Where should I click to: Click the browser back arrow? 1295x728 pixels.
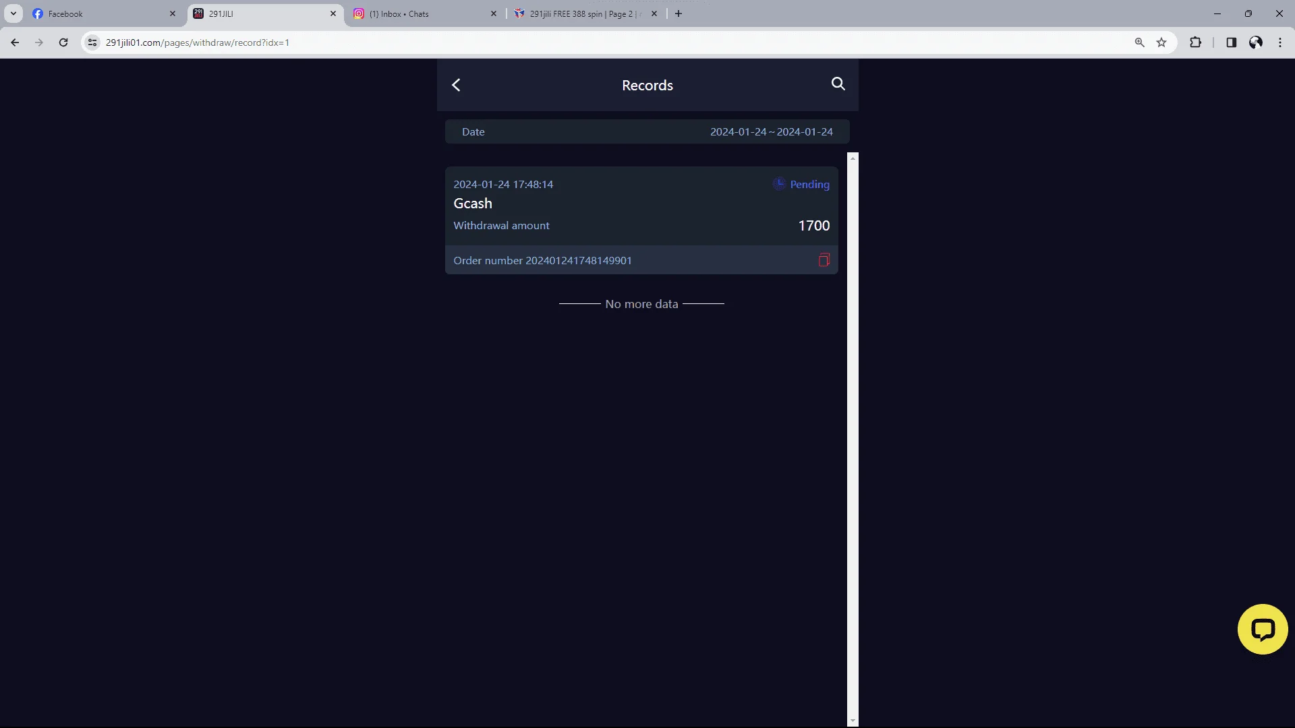coord(15,42)
